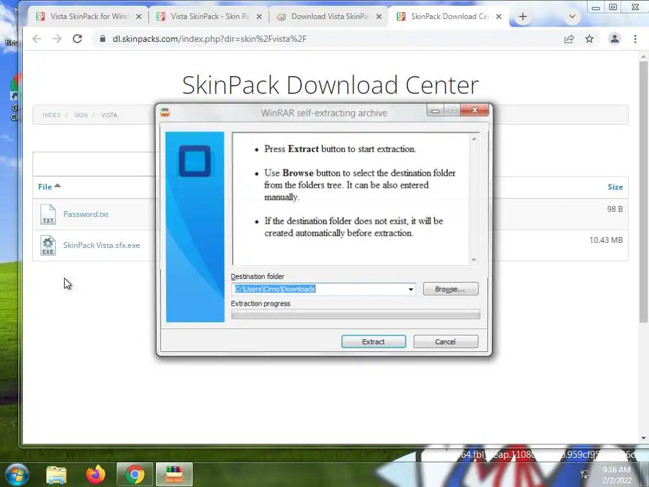Sort by File column header
649x487 pixels.
pyautogui.click(x=49, y=186)
